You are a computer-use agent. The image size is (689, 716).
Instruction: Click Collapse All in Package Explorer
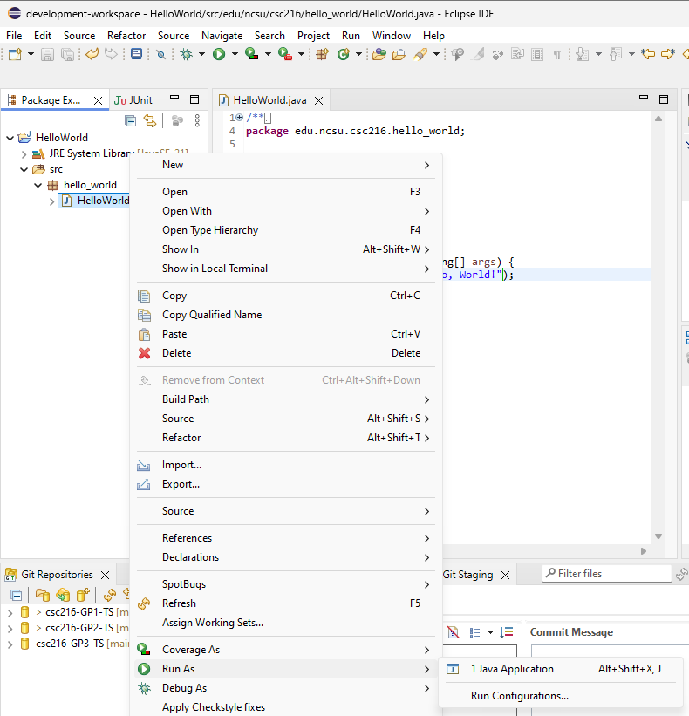pos(130,120)
